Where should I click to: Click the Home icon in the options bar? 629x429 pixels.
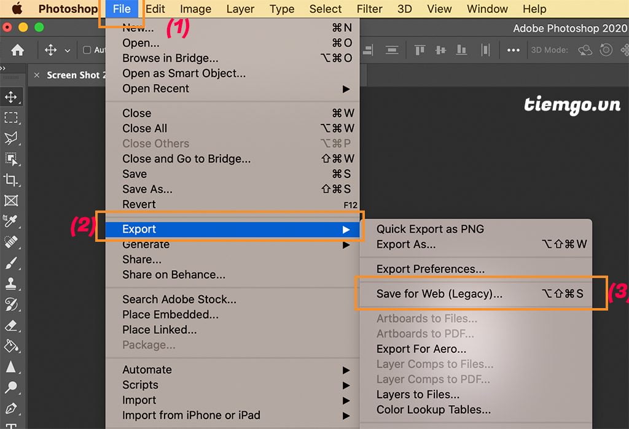tap(17, 50)
